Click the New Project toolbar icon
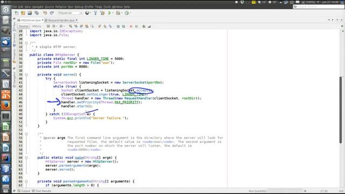345x194 pixels. (x=23, y=13)
